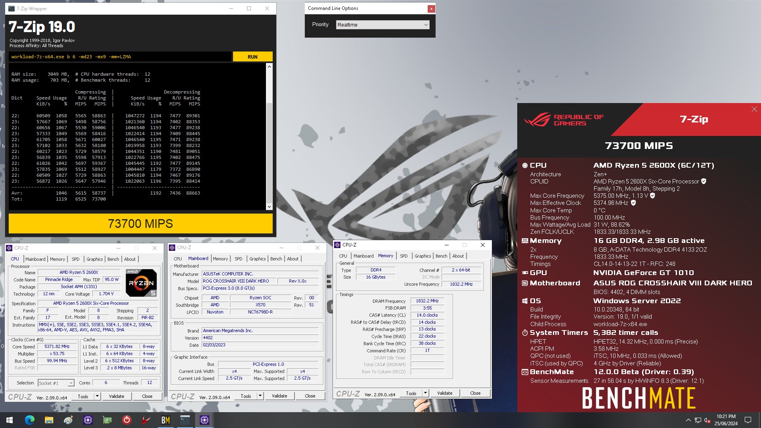Viewport: 761px width, 428px height.
Task: Open Bench tab in leftmost CPU-Z window
Action: click(x=113, y=259)
